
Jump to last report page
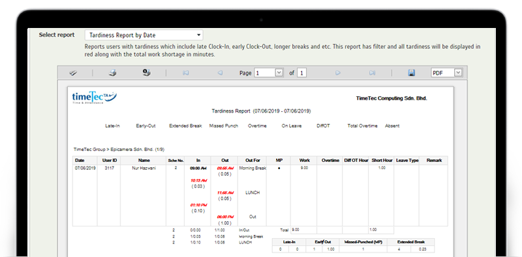click(372, 73)
